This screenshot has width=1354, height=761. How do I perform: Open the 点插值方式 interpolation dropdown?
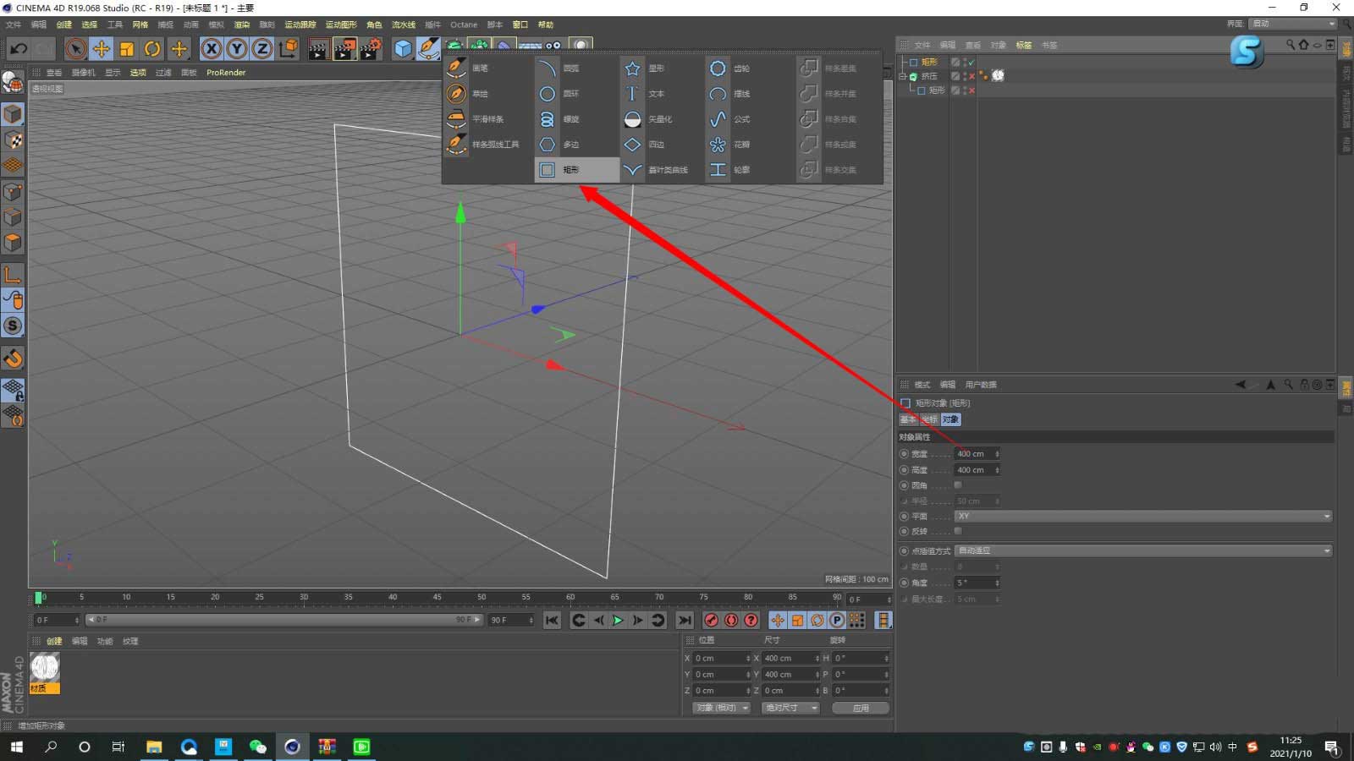pyautogui.click(x=1142, y=550)
